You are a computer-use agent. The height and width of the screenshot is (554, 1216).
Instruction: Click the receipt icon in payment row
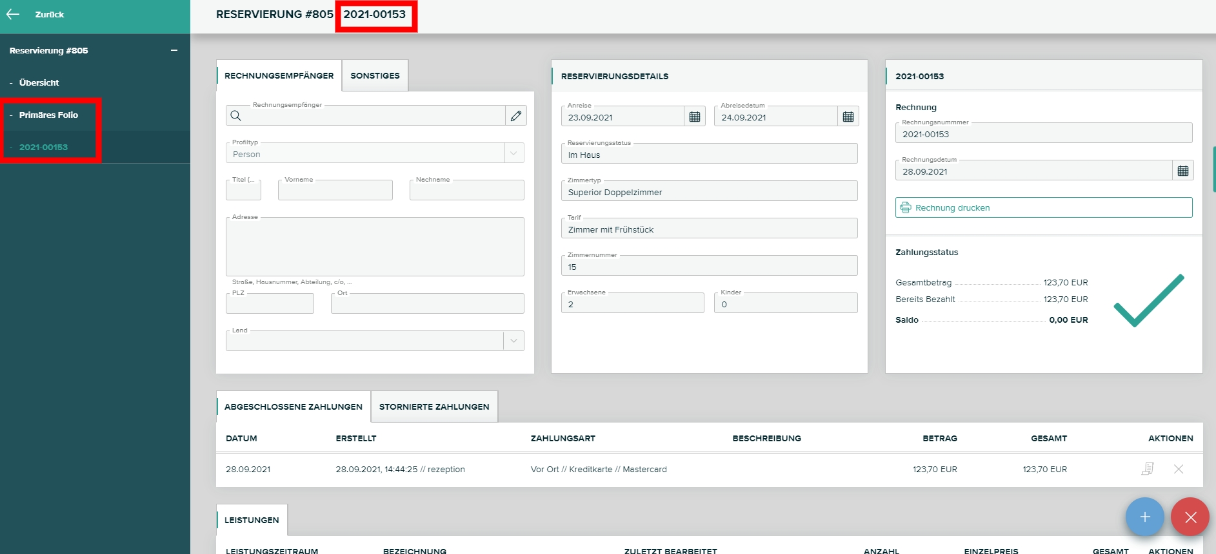pyautogui.click(x=1148, y=469)
